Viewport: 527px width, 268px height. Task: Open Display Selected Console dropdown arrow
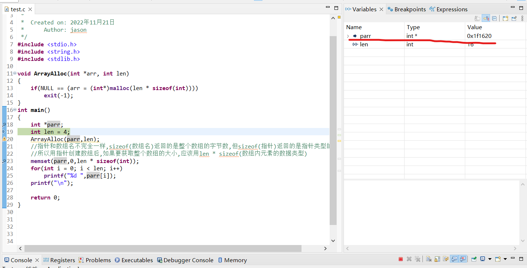click(x=489, y=259)
